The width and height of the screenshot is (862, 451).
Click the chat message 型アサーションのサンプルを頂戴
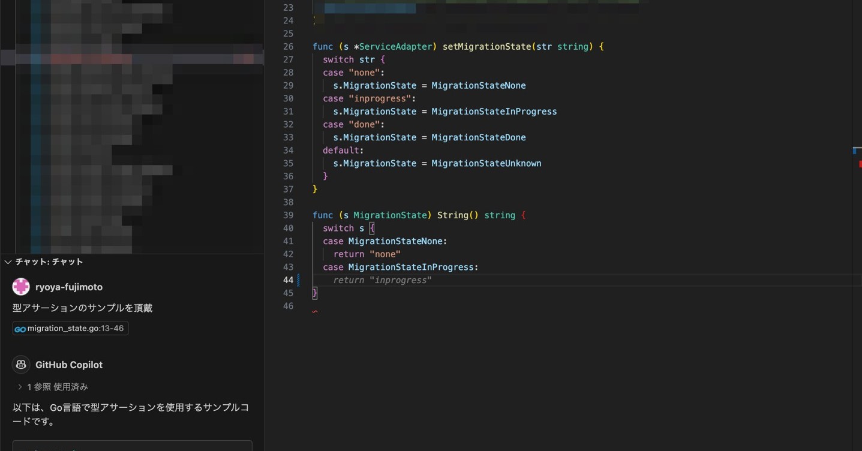[x=82, y=308]
